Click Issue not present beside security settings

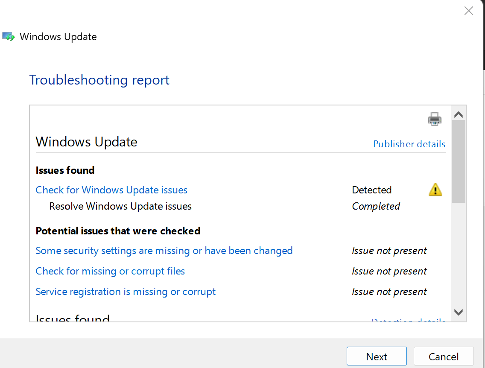point(389,251)
